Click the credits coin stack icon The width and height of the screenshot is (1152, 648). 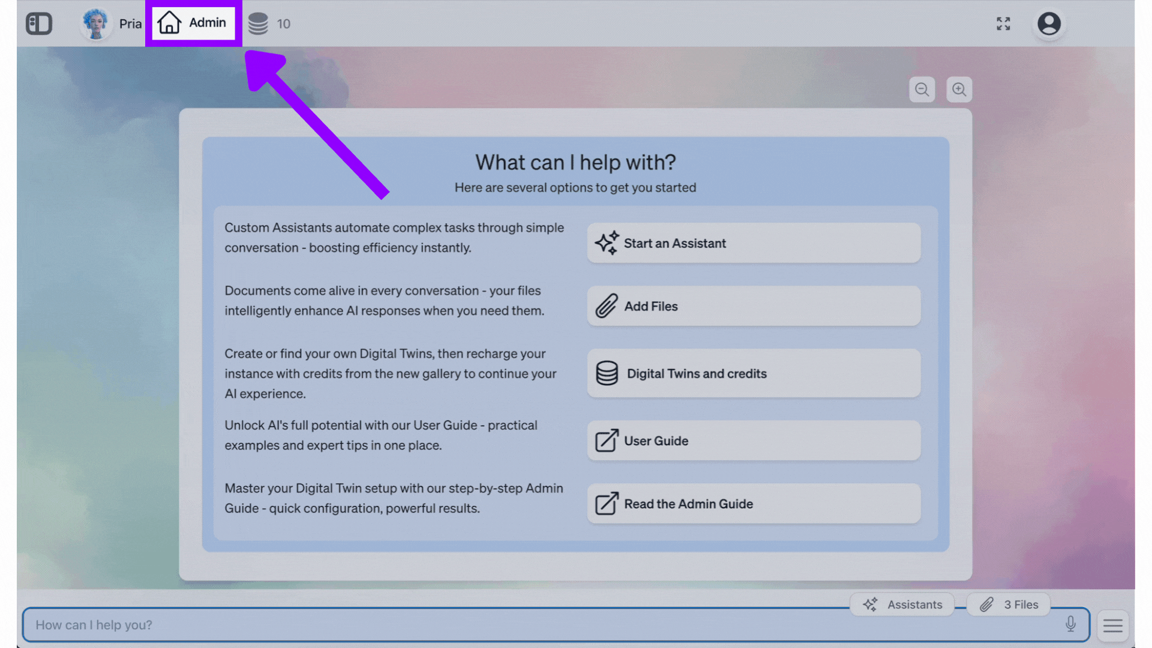(258, 24)
